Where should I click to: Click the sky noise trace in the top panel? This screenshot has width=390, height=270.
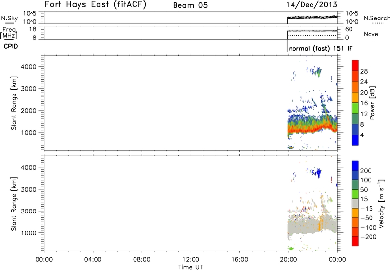pos(312,17)
